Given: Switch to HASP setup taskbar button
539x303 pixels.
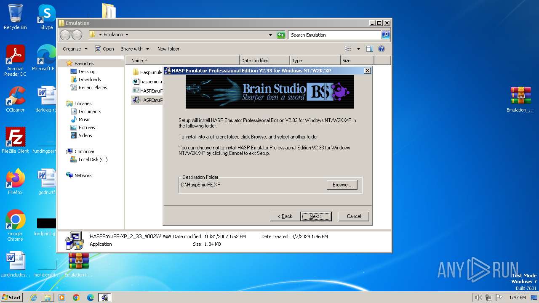Looking at the screenshot, I should point(105,298).
